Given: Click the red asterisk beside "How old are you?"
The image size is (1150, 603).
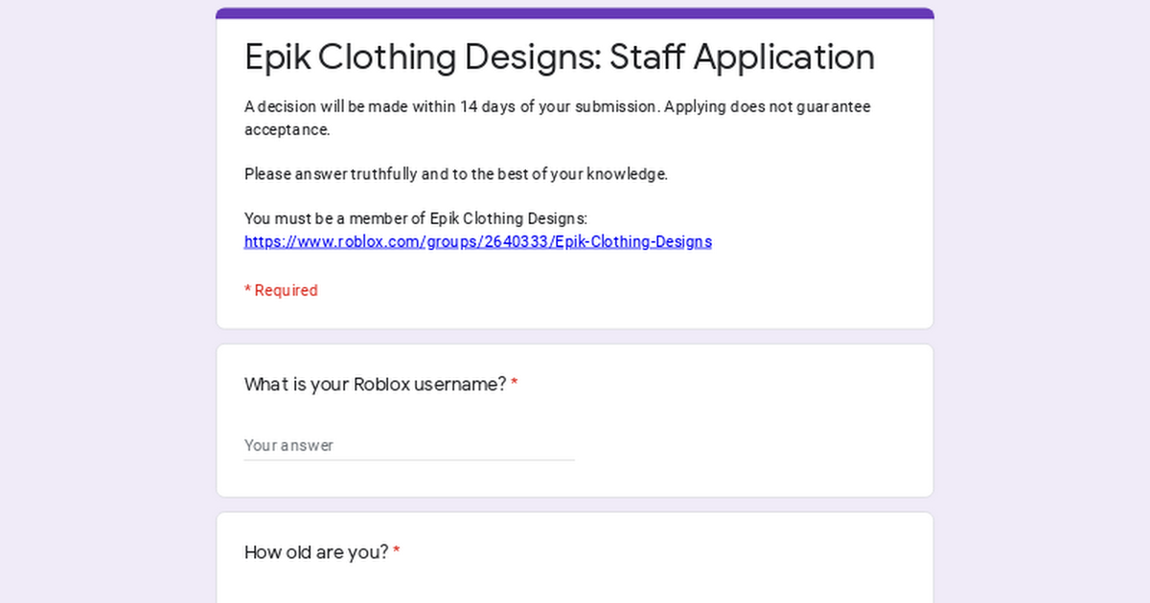Looking at the screenshot, I should point(397,552).
